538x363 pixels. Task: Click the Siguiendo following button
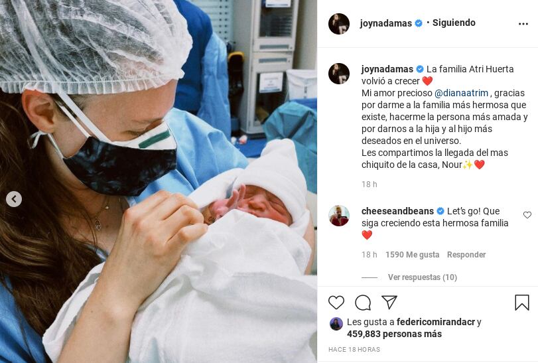454,23
